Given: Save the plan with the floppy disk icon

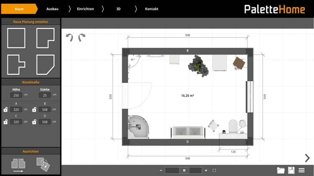Looking at the screenshot, I should 291,170.
